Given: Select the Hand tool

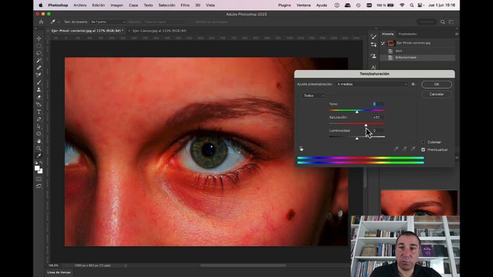Looking at the screenshot, I should tap(39, 141).
